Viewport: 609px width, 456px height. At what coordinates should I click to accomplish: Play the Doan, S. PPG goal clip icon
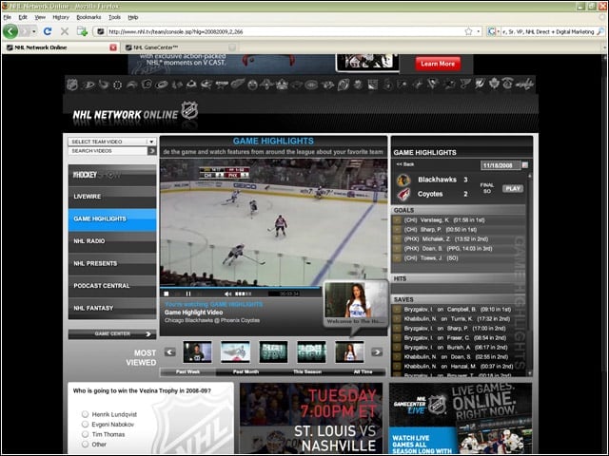[x=397, y=249]
